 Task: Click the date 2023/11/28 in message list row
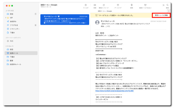83,16
